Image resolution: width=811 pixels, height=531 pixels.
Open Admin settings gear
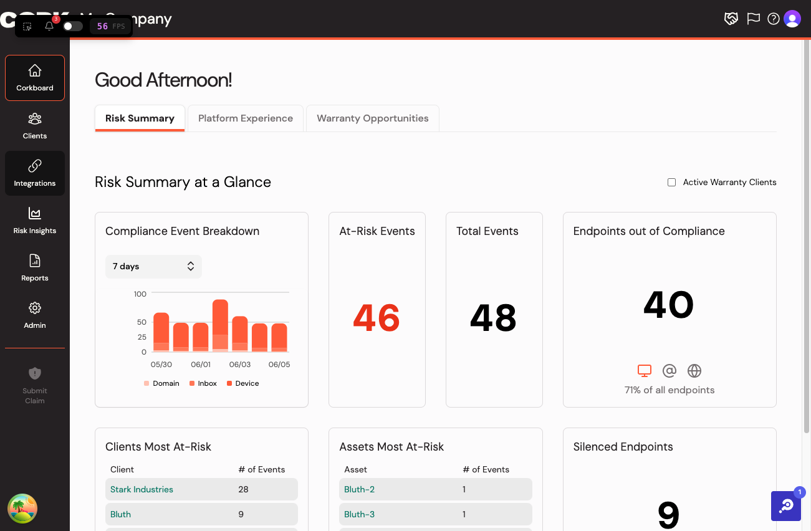(x=35, y=308)
